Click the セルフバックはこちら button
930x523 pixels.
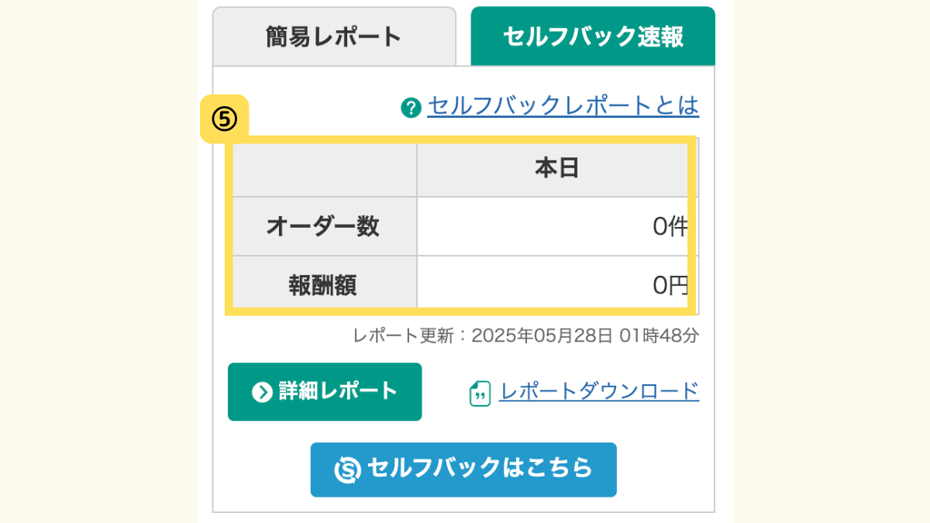point(463,470)
